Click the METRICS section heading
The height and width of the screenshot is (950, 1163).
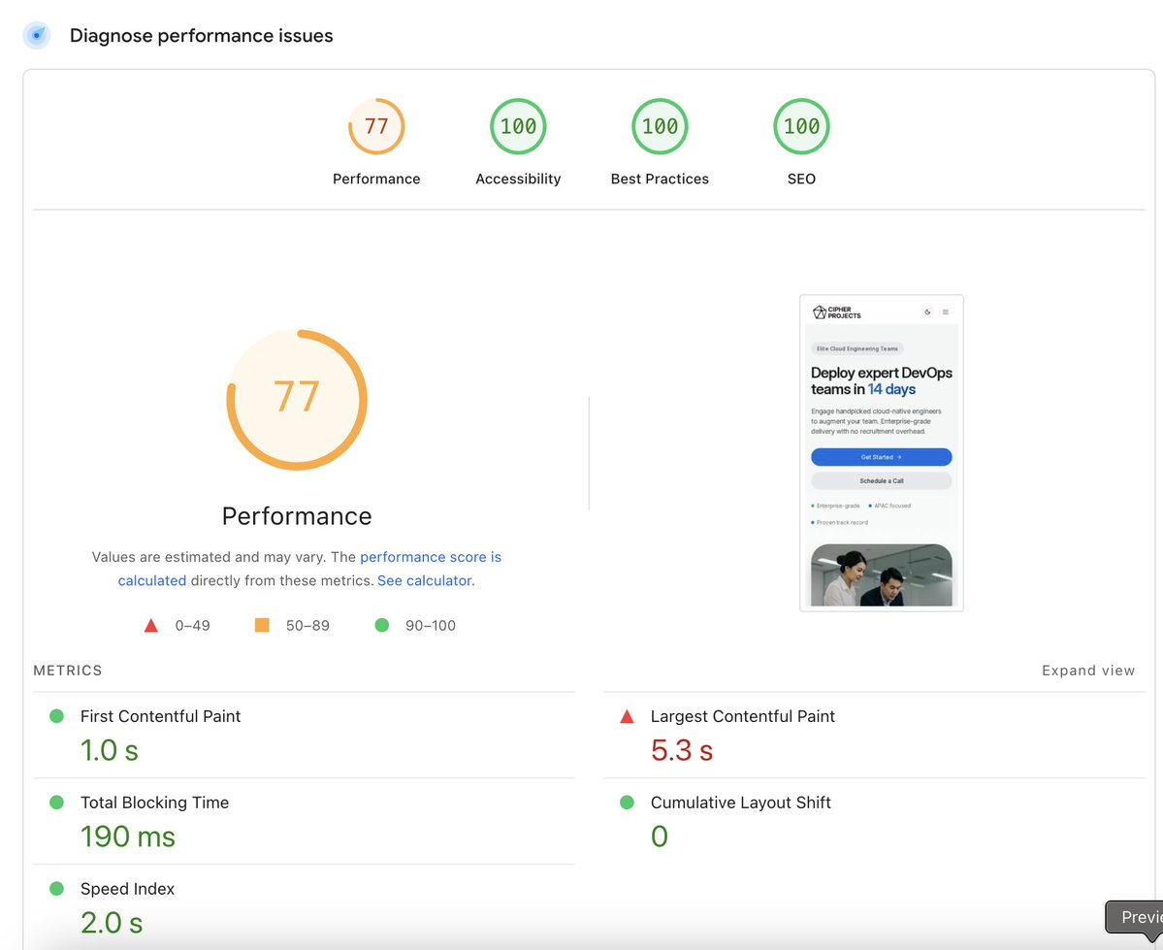coord(68,671)
